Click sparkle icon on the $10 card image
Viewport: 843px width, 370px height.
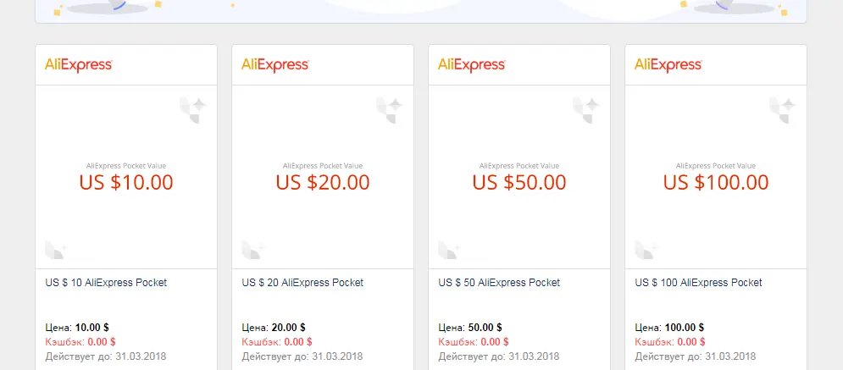193,110
